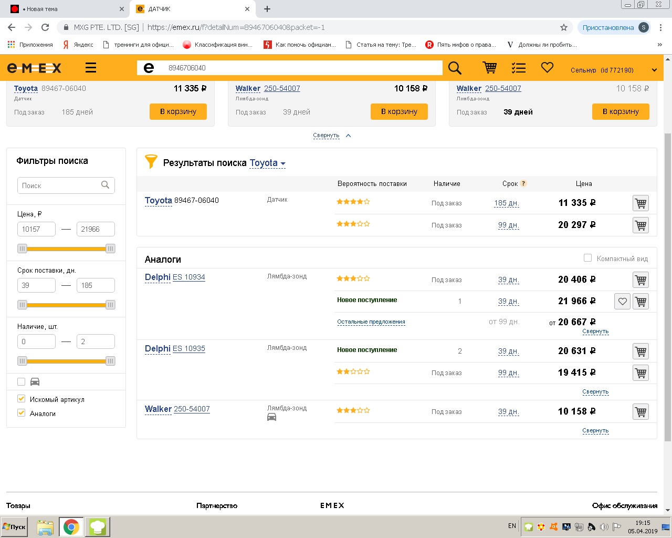Click the Цена slider left handle
Image resolution: width=672 pixels, height=538 pixels.
[22, 249]
